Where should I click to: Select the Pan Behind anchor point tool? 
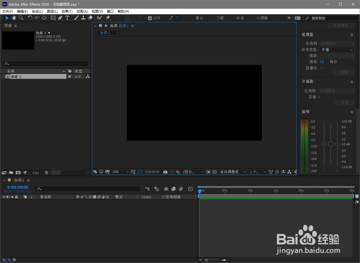pos(44,18)
